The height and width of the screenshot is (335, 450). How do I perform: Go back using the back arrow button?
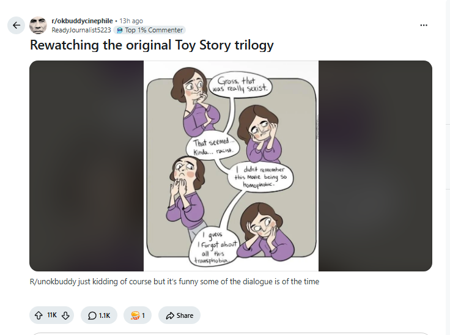pos(16,25)
